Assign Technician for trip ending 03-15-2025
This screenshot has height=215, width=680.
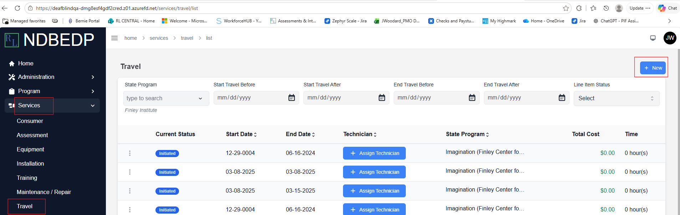click(374, 191)
